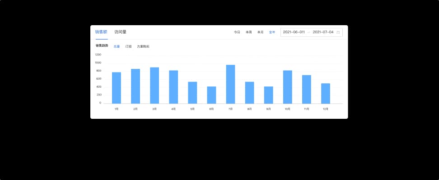Select the 10月 bar in the chart
The image size is (439, 180).
[287, 87]
